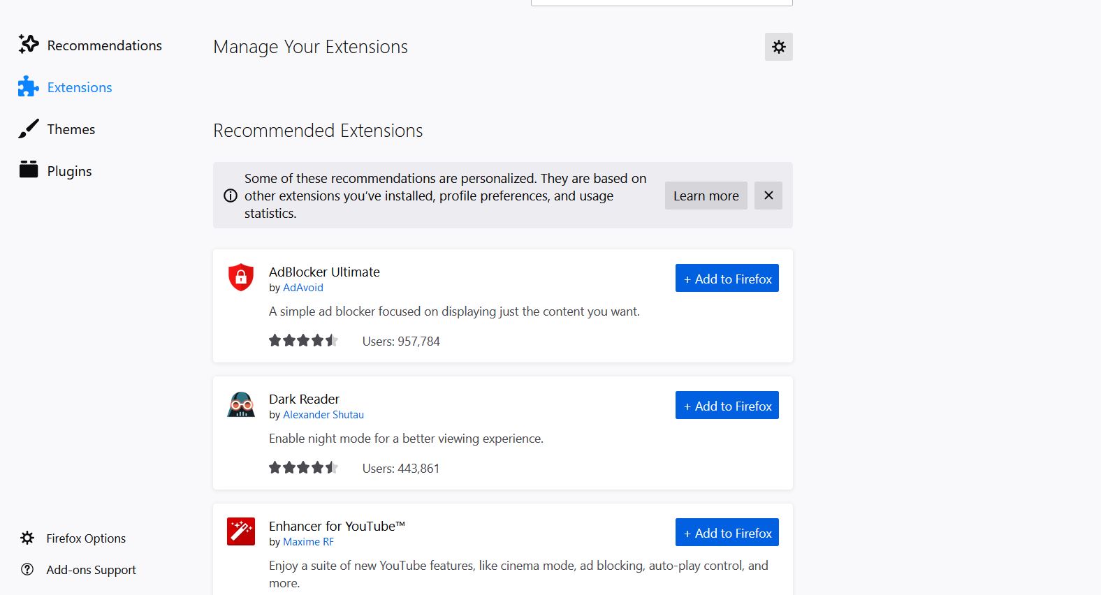Open the Recommendations sidebar category
This screenshot has width=1101, height=595.
pyautogui.click(x=90, y=45)
